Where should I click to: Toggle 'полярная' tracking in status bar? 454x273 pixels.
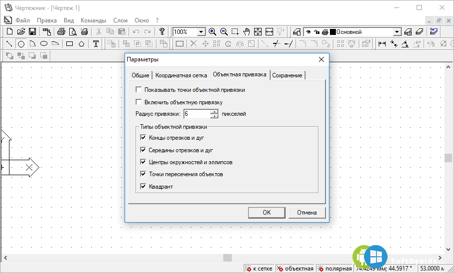coord(335,269)
